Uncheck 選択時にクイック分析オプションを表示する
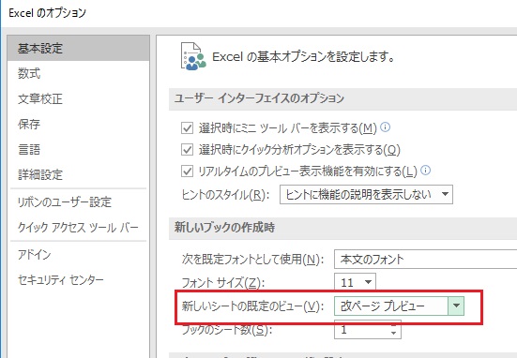 point(187,150)
